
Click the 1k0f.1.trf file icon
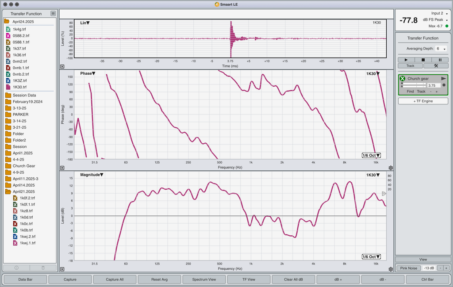[x=15, y=204]
